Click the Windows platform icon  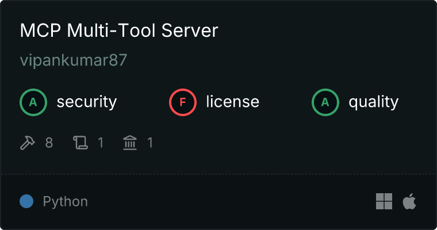384,201
